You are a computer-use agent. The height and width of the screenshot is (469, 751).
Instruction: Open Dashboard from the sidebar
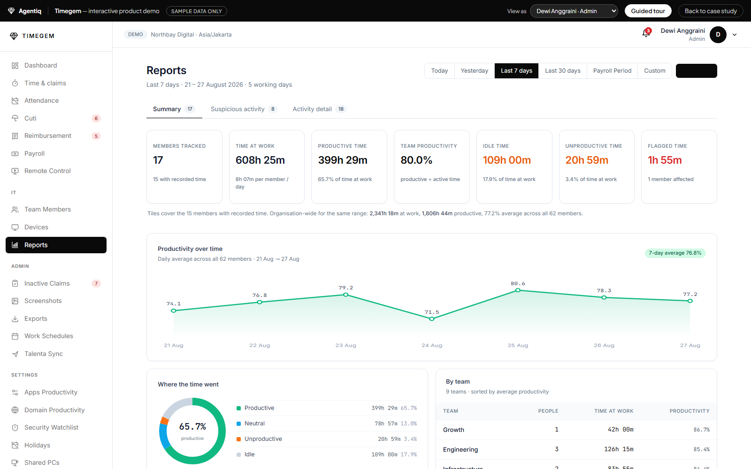56,66
